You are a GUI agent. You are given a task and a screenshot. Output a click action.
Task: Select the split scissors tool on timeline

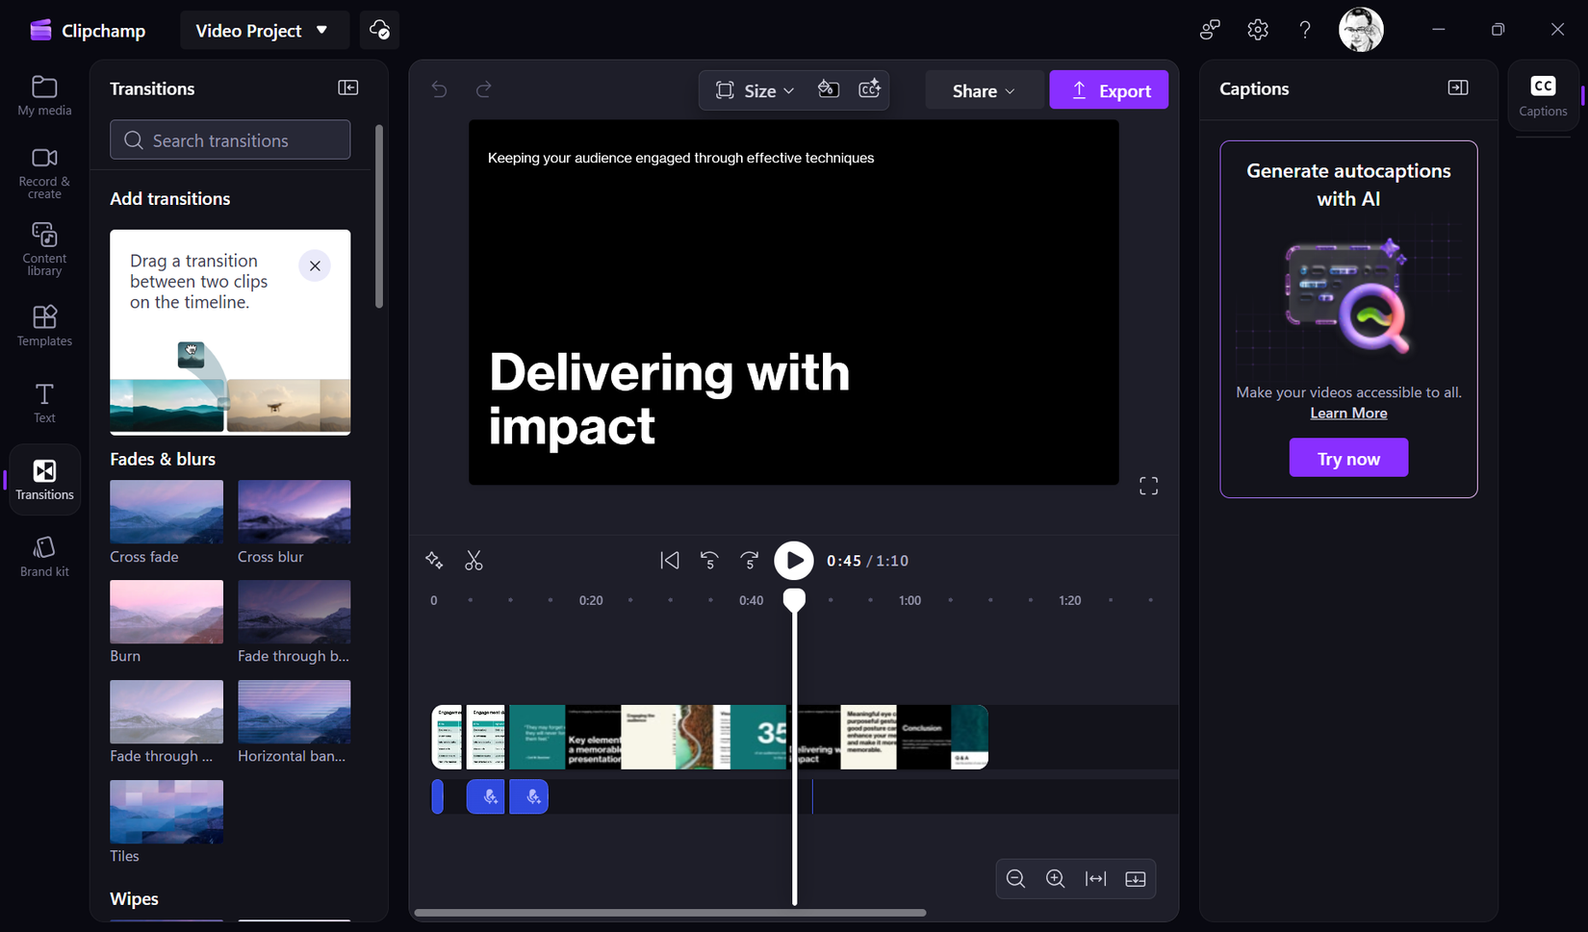[474, 560]
